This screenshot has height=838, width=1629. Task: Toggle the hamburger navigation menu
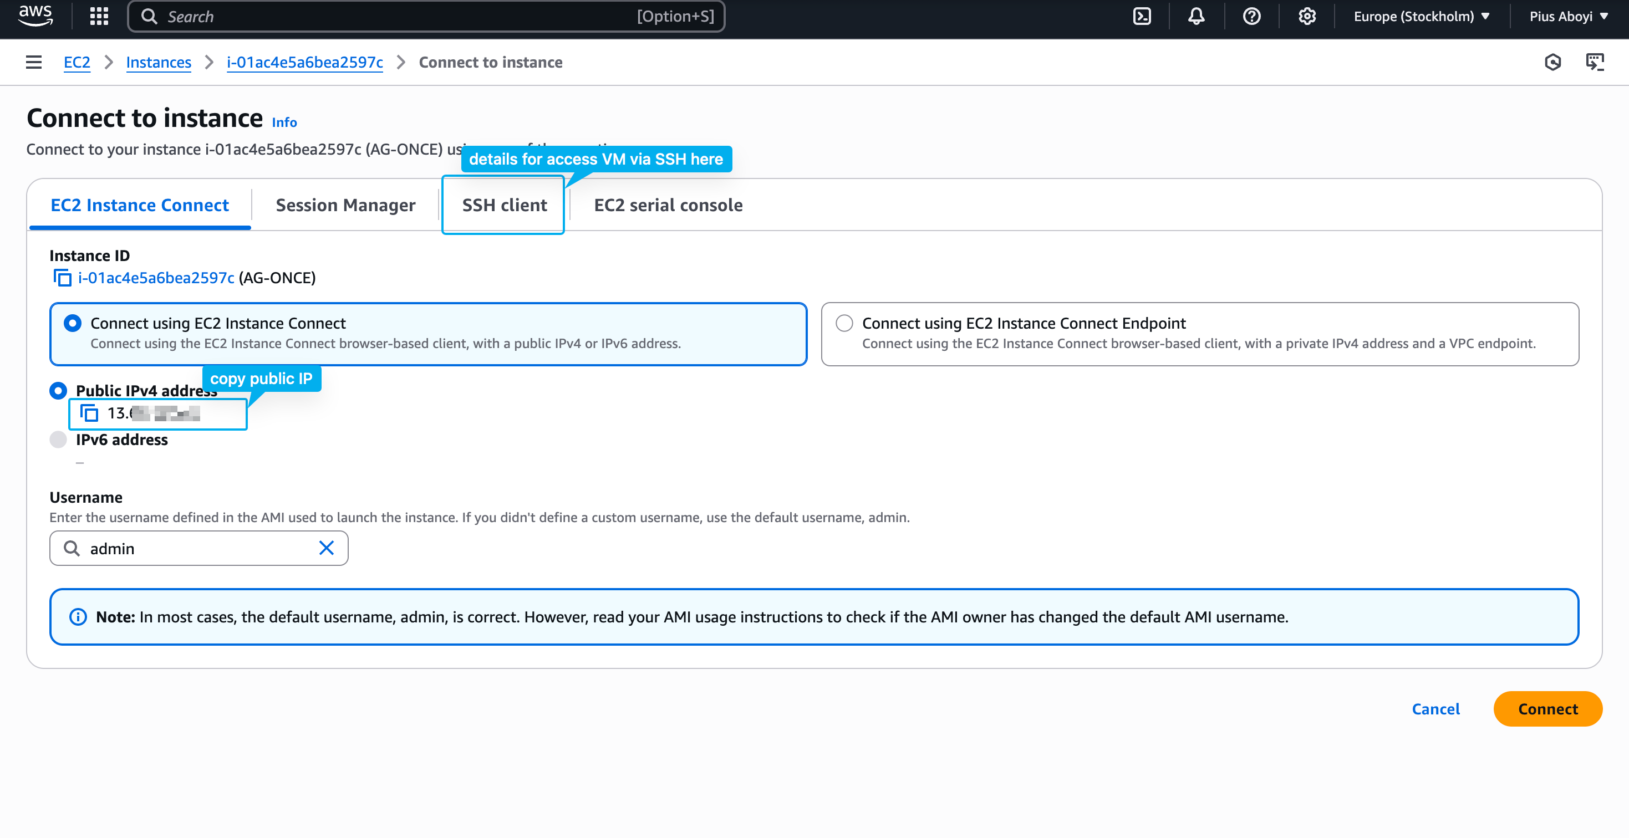33,62
